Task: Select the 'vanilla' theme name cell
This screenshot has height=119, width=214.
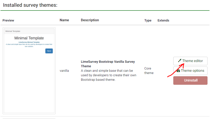Action: click(64, 71)
